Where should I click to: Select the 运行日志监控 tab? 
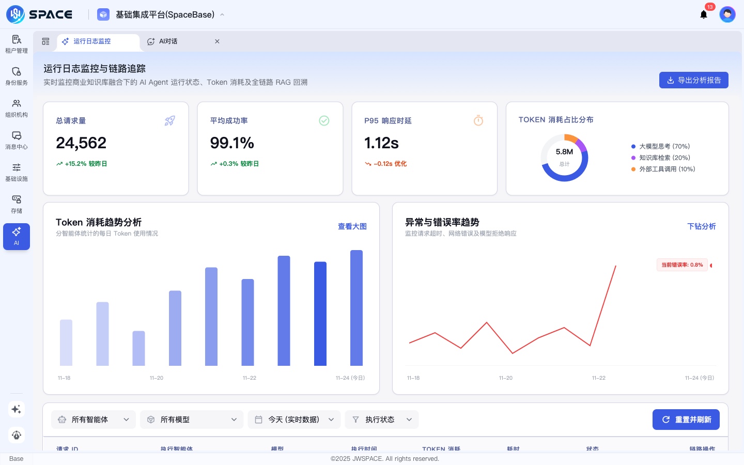92,41
